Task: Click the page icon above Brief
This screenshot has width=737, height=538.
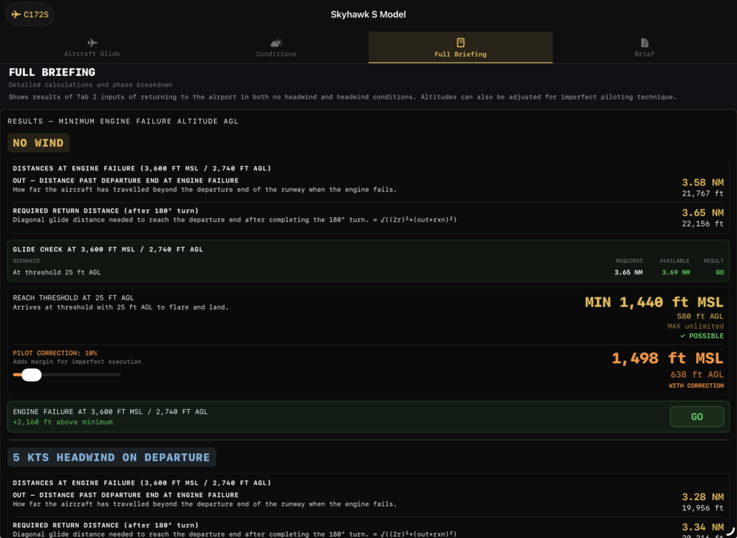Action: tap(645, 42)
